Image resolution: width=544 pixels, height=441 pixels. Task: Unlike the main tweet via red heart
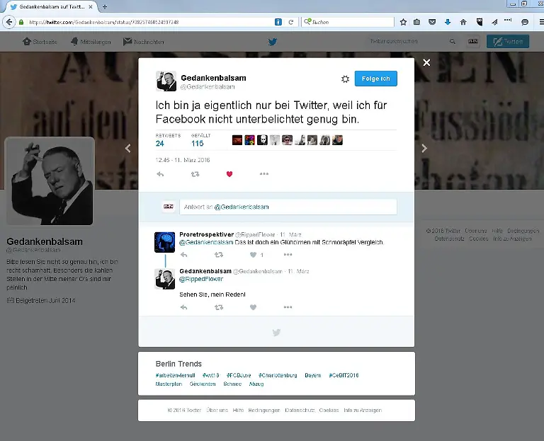229,174
